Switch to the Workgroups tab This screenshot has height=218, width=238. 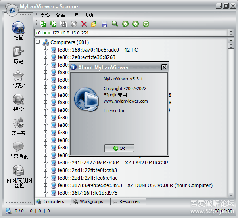(90, 201)
